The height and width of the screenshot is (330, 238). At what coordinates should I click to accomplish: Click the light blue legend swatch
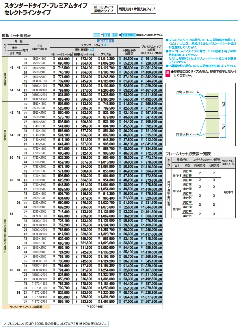(96, 35)
